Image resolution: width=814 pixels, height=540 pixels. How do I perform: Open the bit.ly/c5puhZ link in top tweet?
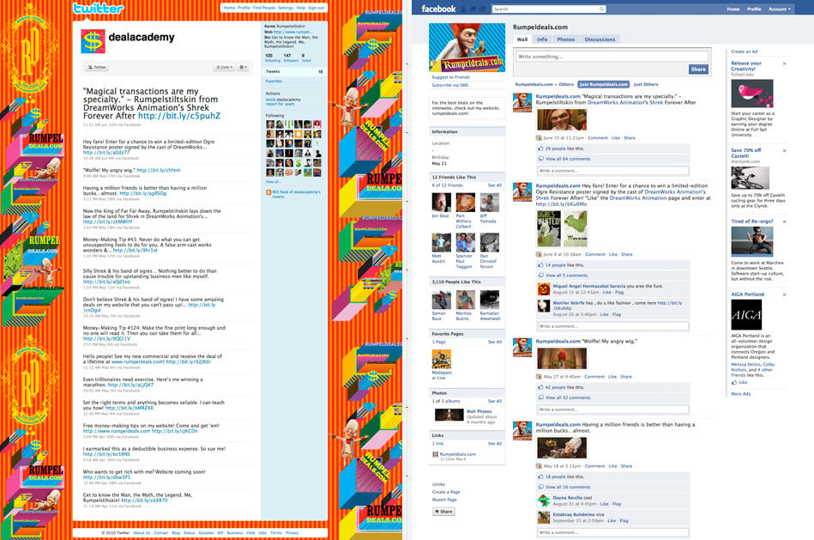179,116
